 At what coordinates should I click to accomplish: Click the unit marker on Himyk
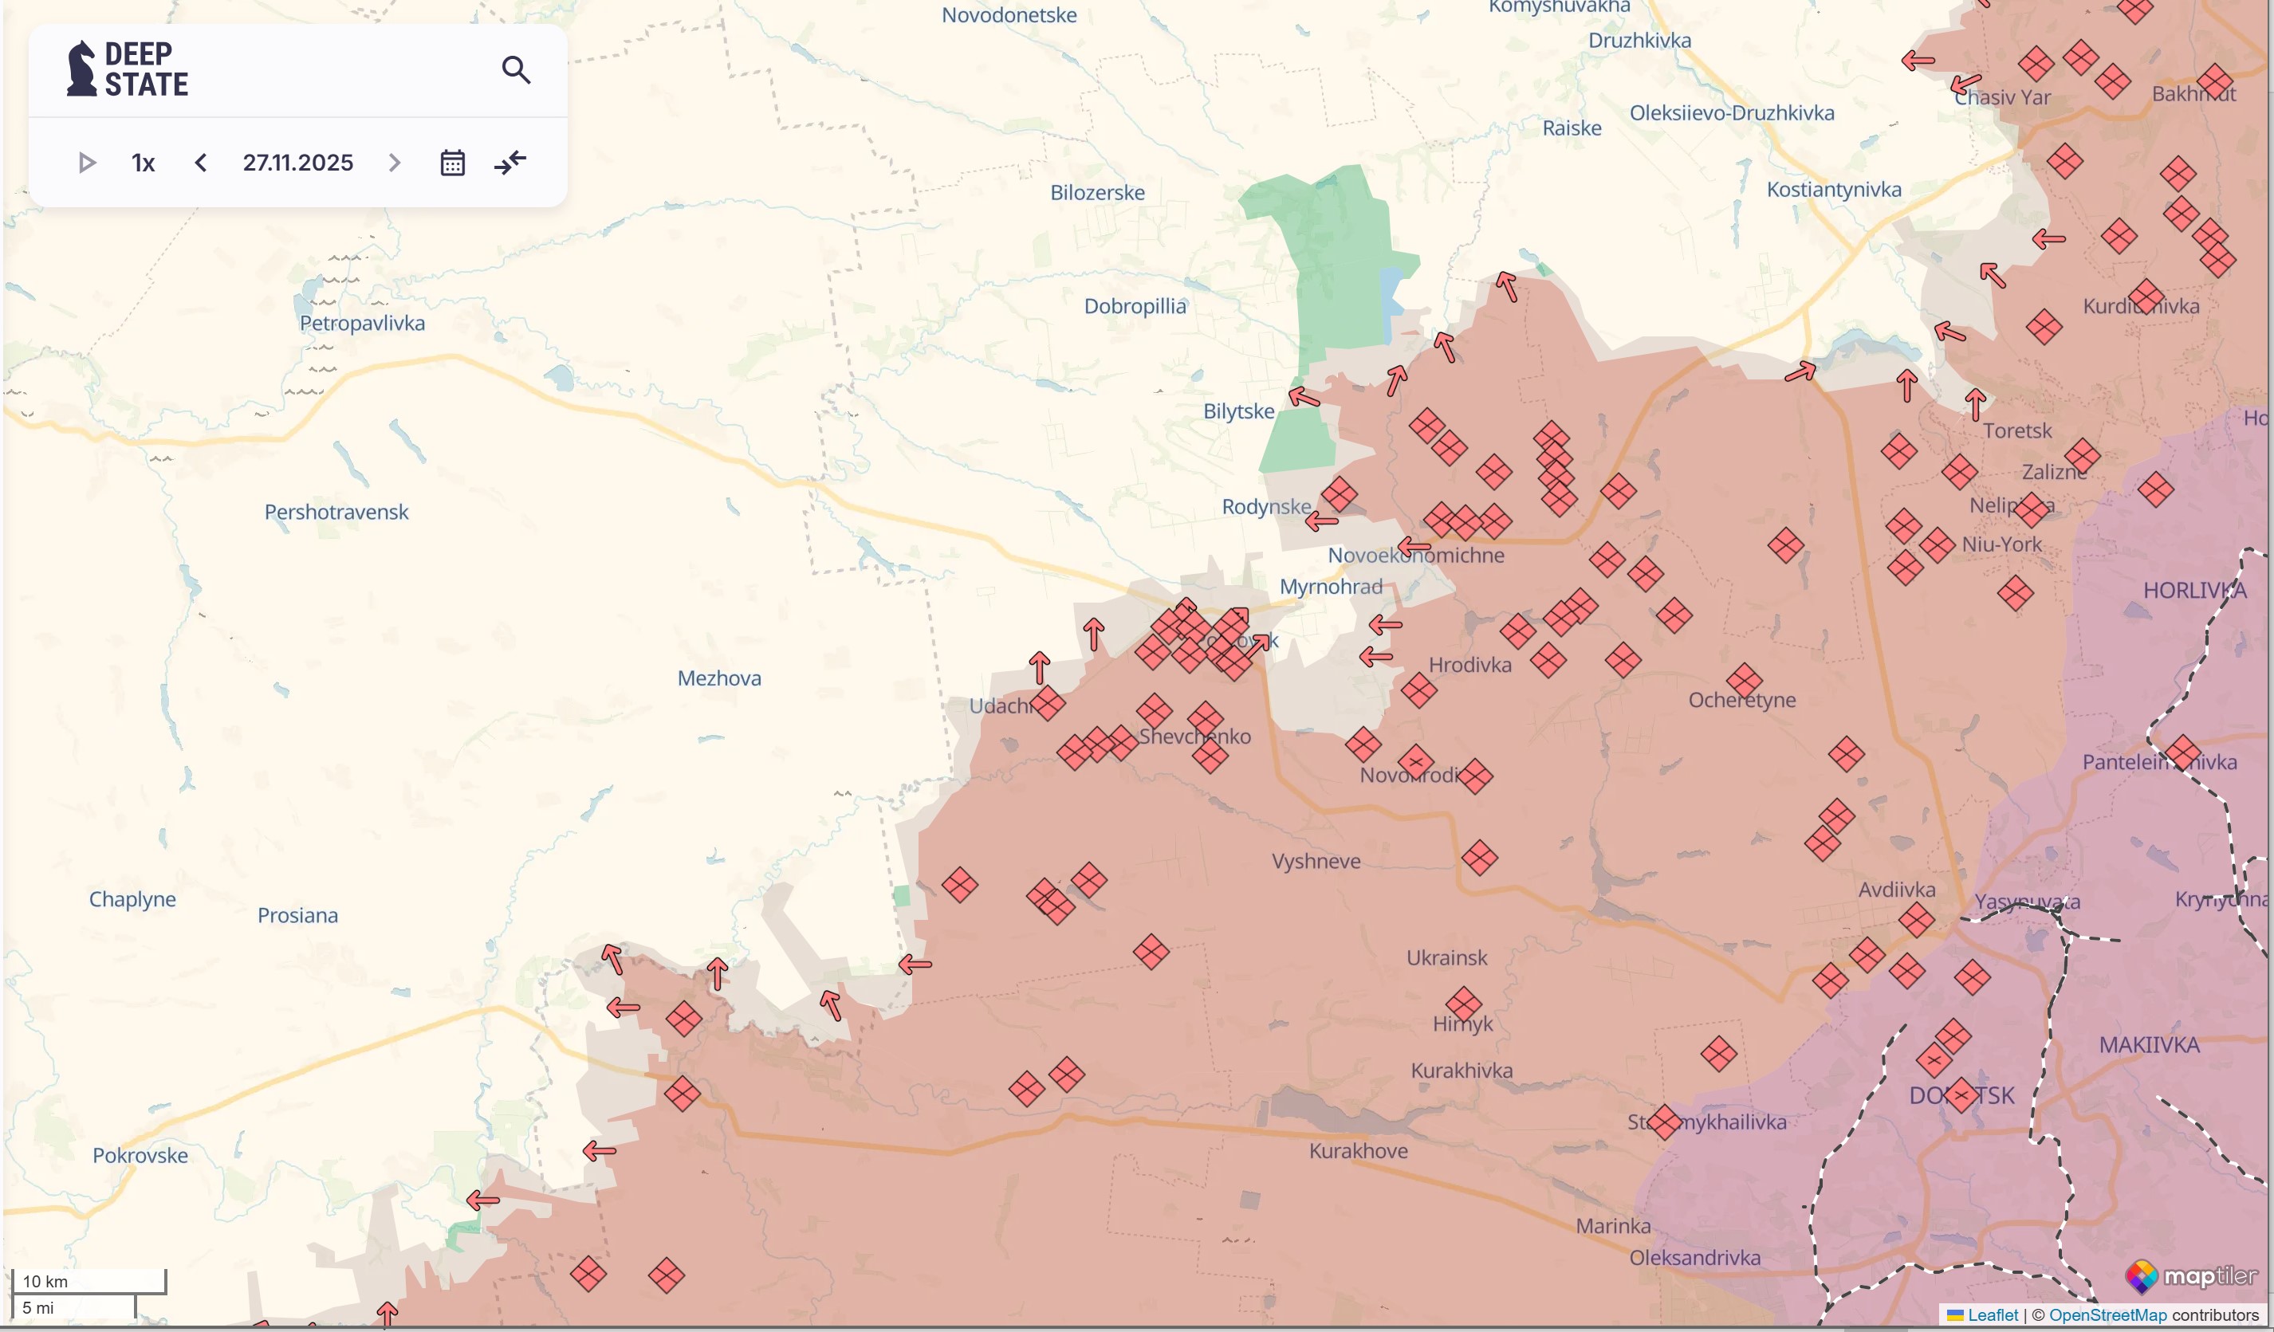1463,1004
